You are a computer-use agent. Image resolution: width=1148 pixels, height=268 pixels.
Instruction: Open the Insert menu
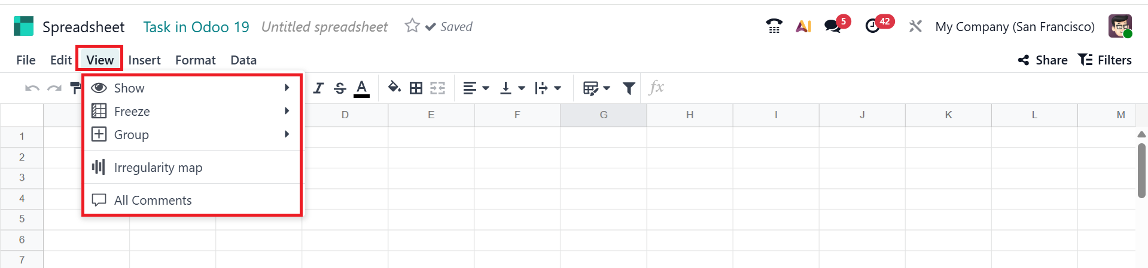coord(144,60)
